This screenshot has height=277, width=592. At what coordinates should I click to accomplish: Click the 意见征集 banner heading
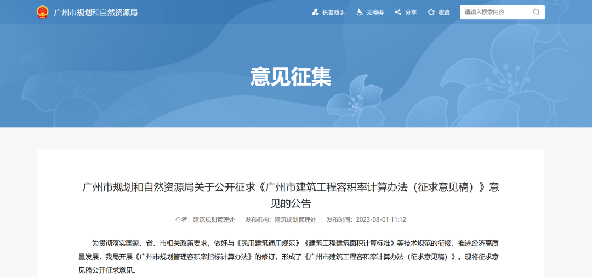point(291,77)
